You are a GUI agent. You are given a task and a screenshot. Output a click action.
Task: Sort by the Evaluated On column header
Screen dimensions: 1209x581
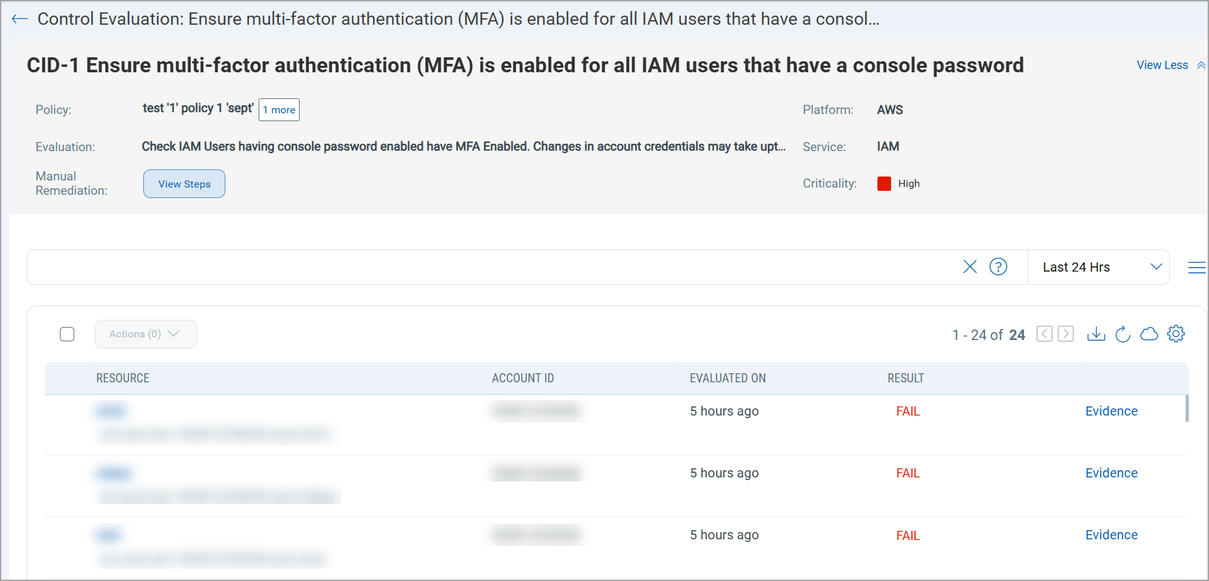point(728,378)
